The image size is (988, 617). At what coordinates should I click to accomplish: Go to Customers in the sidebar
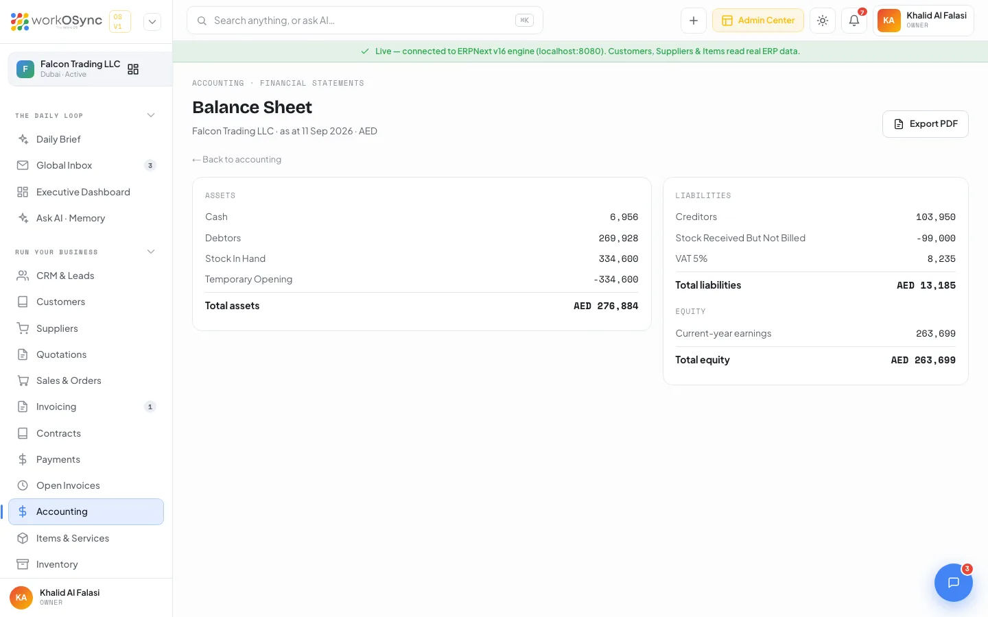tap(86, 302)
